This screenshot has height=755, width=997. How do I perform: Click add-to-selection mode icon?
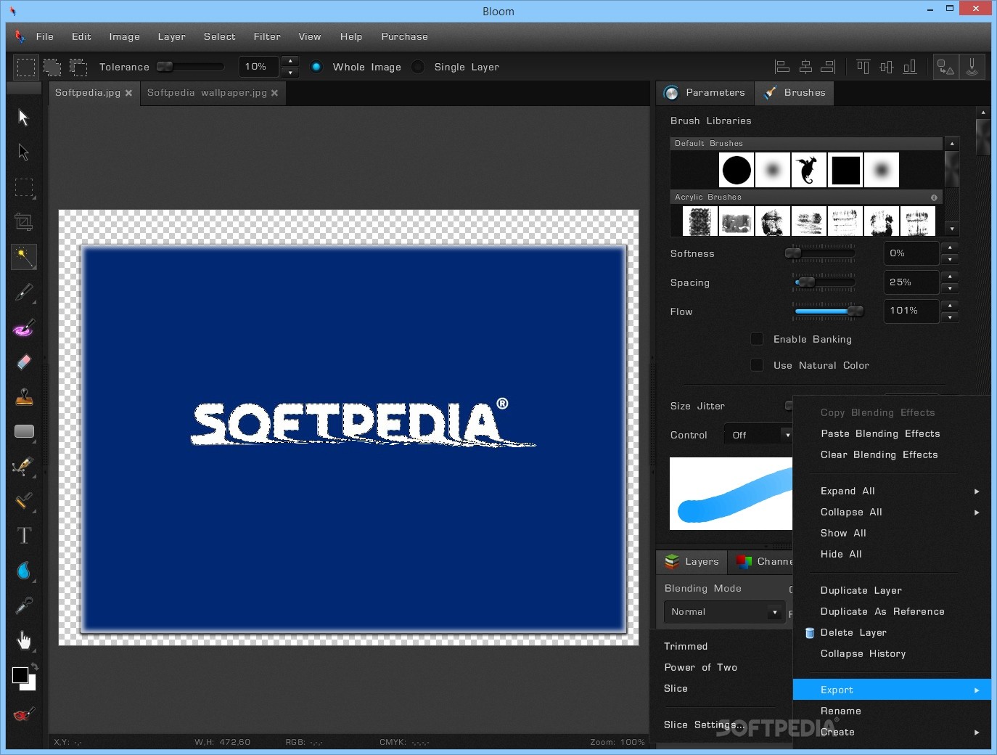[52, 68]
